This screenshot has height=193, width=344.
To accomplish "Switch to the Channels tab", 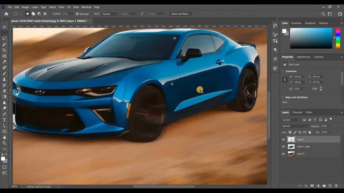I will pyautogui.click(x=297, y=112).
